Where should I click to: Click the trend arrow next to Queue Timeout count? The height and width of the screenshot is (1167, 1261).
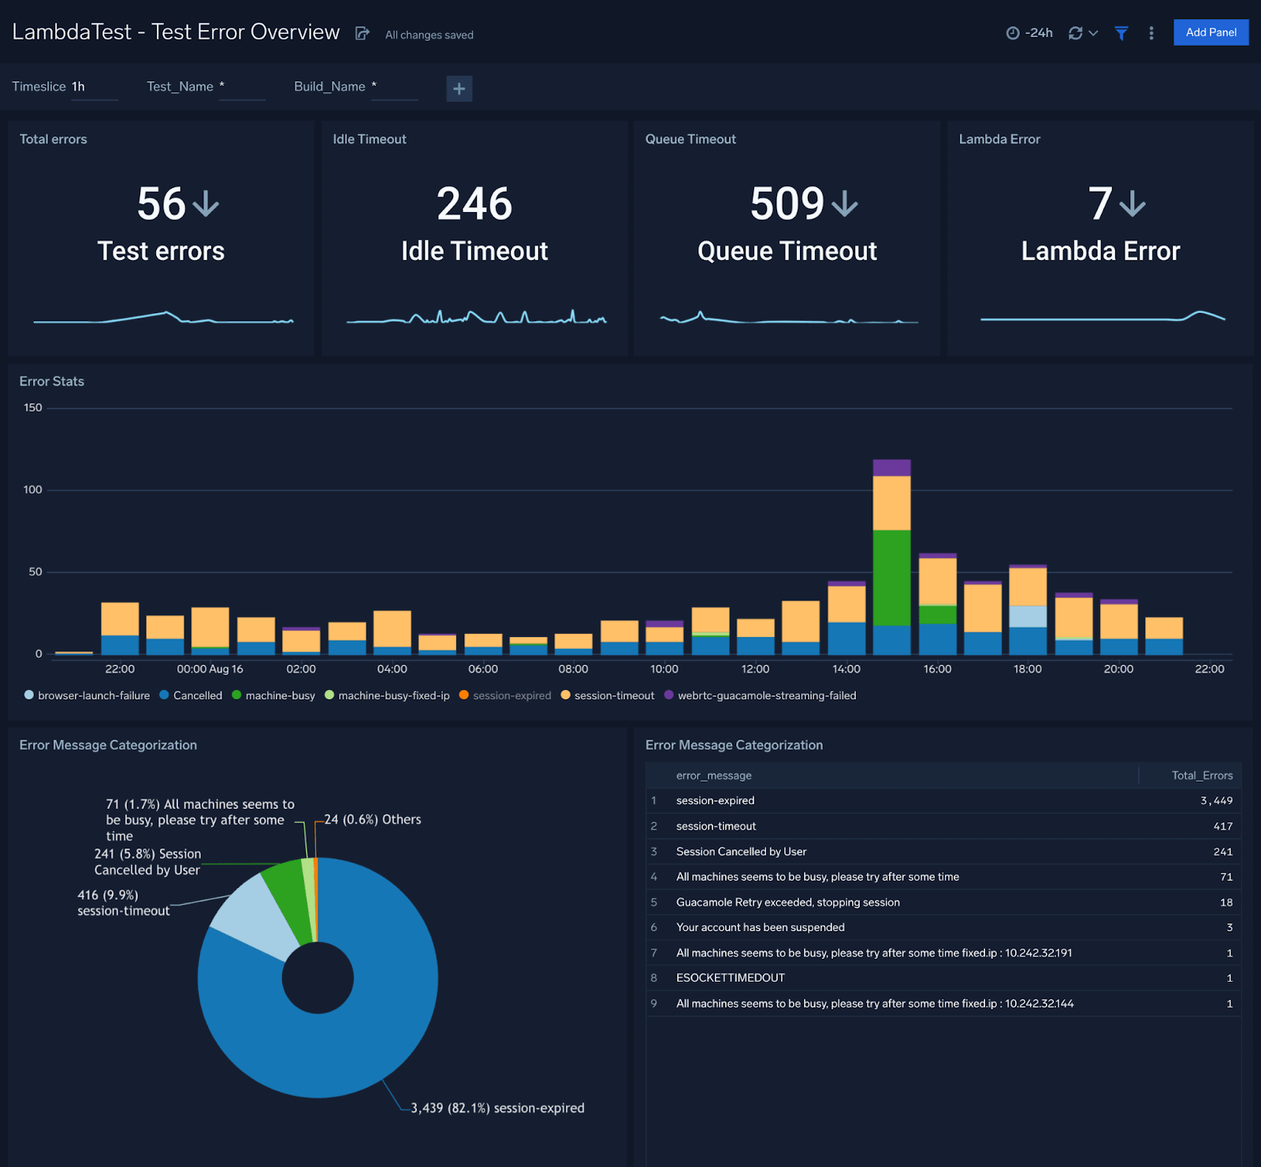[845, 204]
